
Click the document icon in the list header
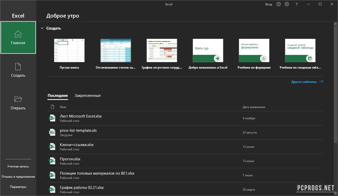click(x=52, y=107)
